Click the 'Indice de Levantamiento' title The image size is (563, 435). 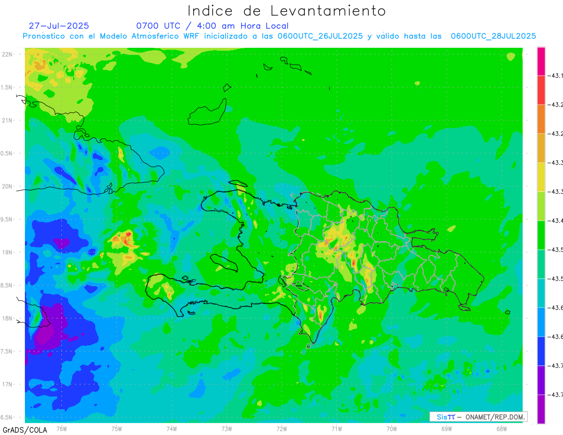(x=287, y=11)
